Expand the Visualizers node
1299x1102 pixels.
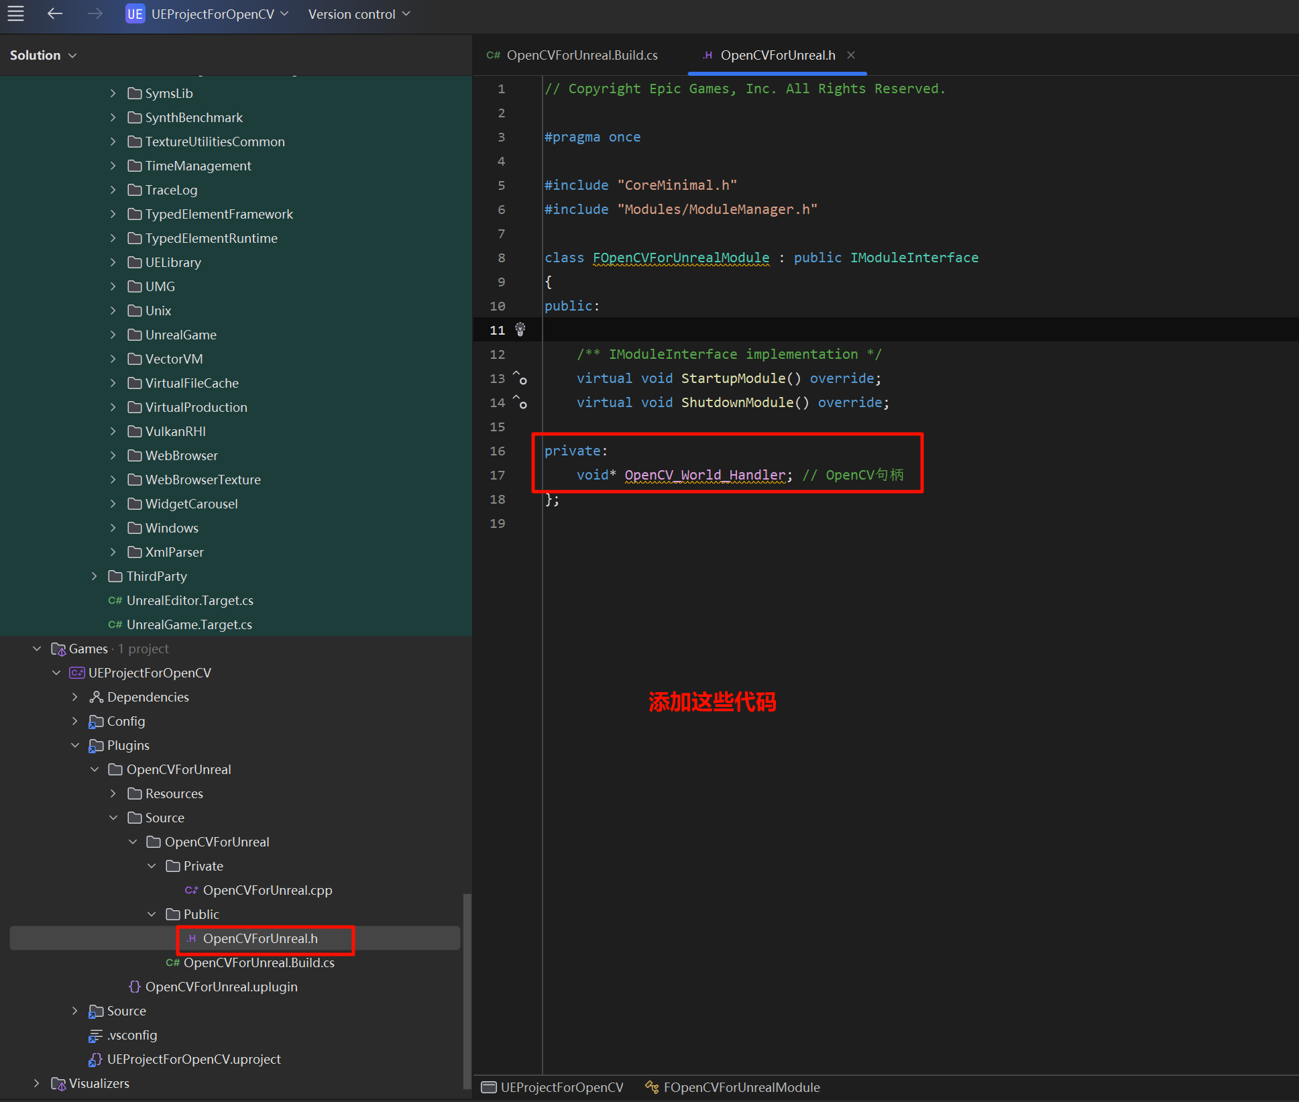coord(37,1083)
